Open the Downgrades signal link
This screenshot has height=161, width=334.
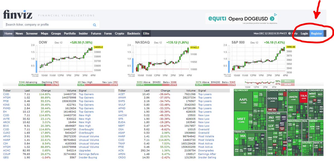pos(206,150)
